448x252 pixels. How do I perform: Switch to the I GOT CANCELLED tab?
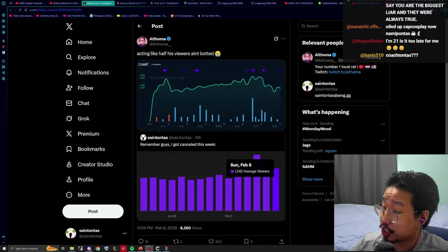pyautogui.click(x=299, y=3)
